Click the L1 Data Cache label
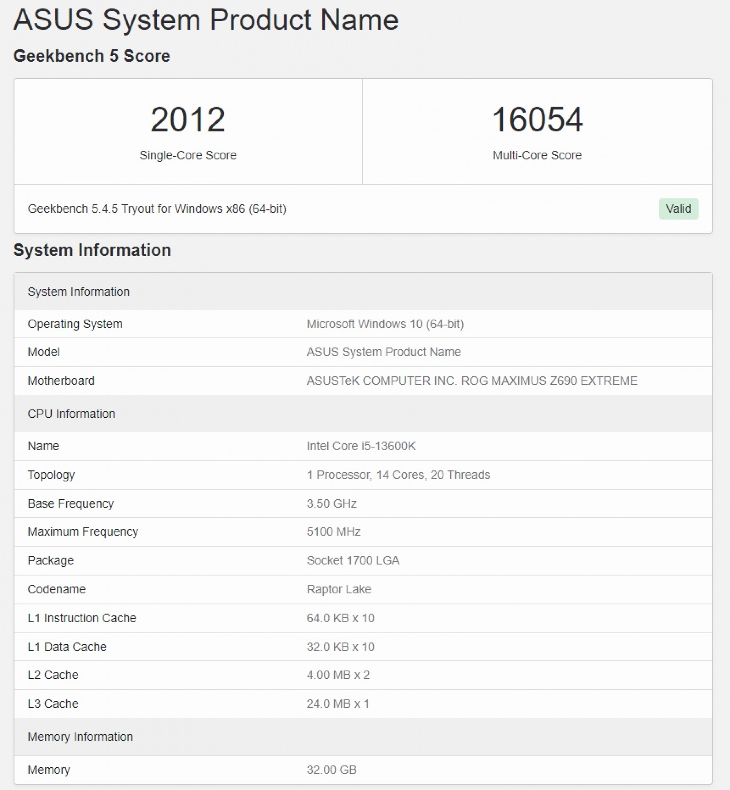The height and width of the screenshot is (790, 730). [x=67, y=647]
